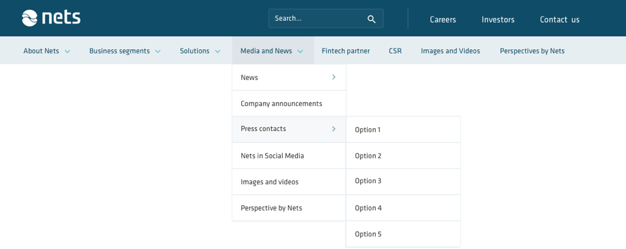Choose Option 5 in the submenu
This screenshot has height=249, width=626.
pyautogui.click(x=403, y=234)
